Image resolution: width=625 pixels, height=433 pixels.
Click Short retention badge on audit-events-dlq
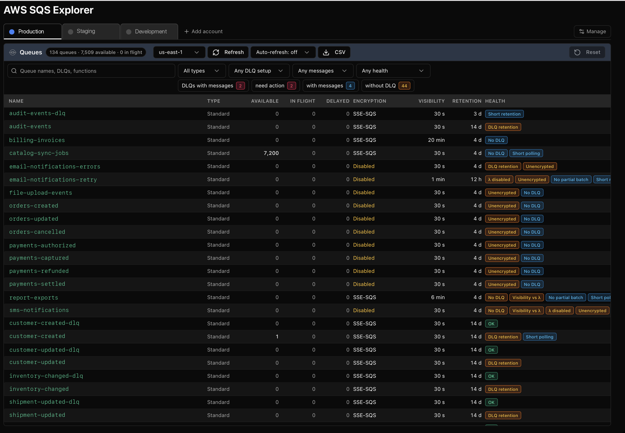tap(504, 114)
